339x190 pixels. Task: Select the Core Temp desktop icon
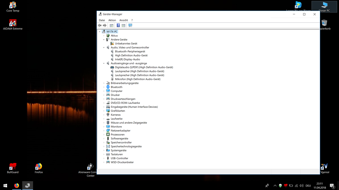pos(13,6)
